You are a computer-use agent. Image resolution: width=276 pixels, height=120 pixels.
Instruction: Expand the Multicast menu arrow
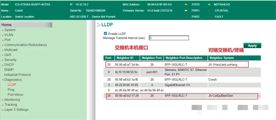pyautogui.click(x=3, y=50)
